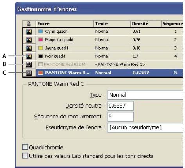Viewport: 185px width, 168px height.
Task: Click density value 1,7
Action: pos(135,56)
